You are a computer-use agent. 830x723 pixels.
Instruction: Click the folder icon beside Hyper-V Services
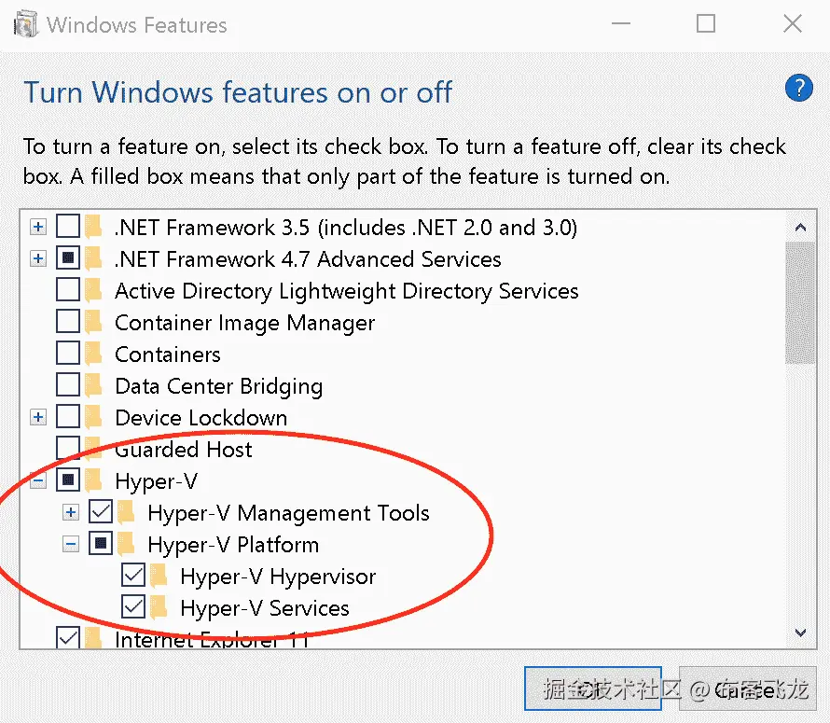[x=159, y=608]
